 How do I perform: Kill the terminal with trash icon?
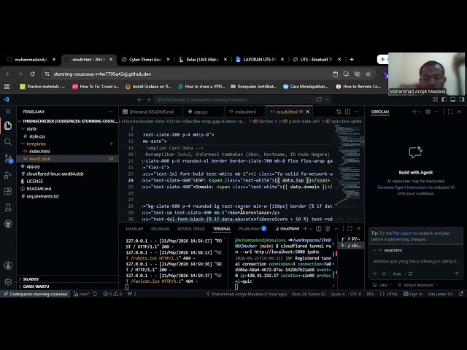click(x=328, y=228)
